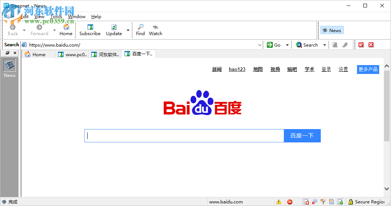The width and height of the screenshot is (391, 206).
Task: Go to Home via toolbar icon
Action: pos(66,27)
